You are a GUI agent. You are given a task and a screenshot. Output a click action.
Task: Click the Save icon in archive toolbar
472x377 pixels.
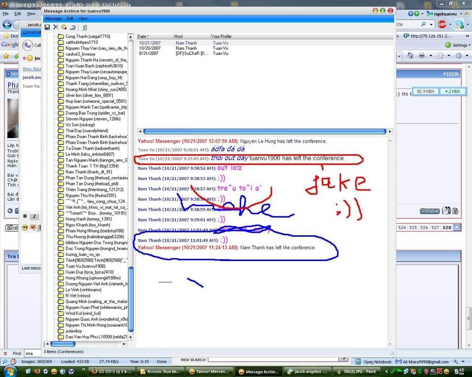(47, 28)
